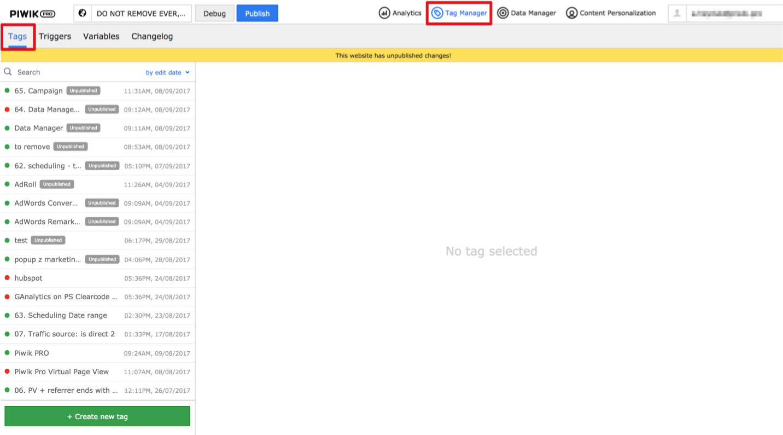The height and width of the screenshot is (435, 783).
Task: Click the Data Manager target icon
Action: tap(502, 13)
